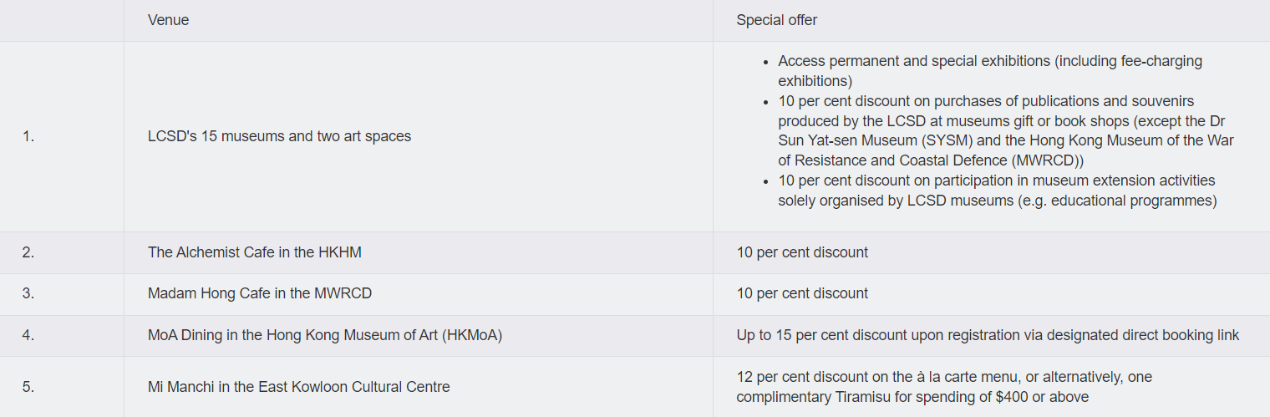The height and width of the screenshot is (417, 1270).
Task: Click the Venue column header
Action: pyautogui.click(x=168, y=20)
